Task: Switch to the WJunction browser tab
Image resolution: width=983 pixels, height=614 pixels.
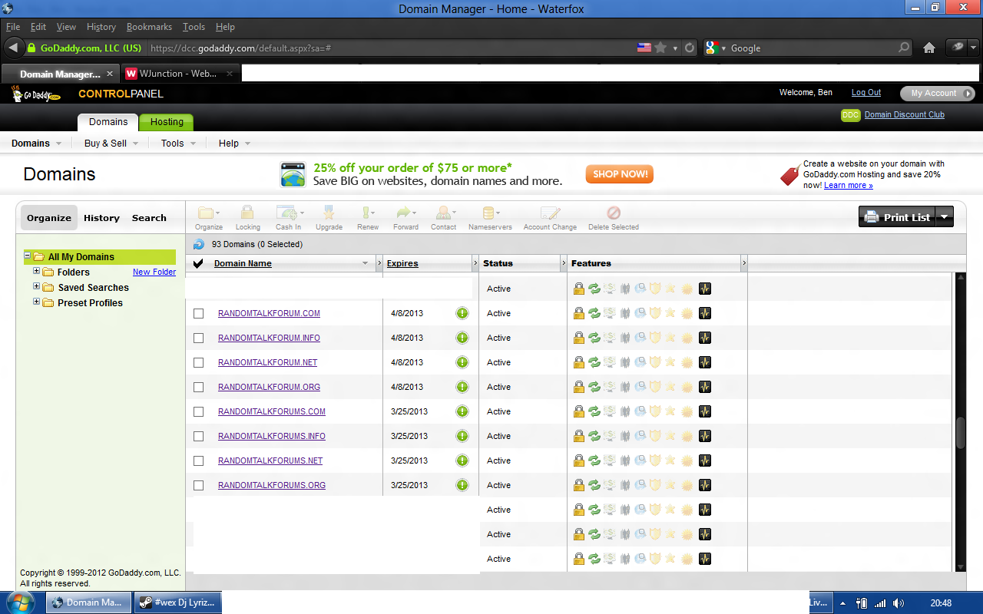Action: click(x=178, y=74)
